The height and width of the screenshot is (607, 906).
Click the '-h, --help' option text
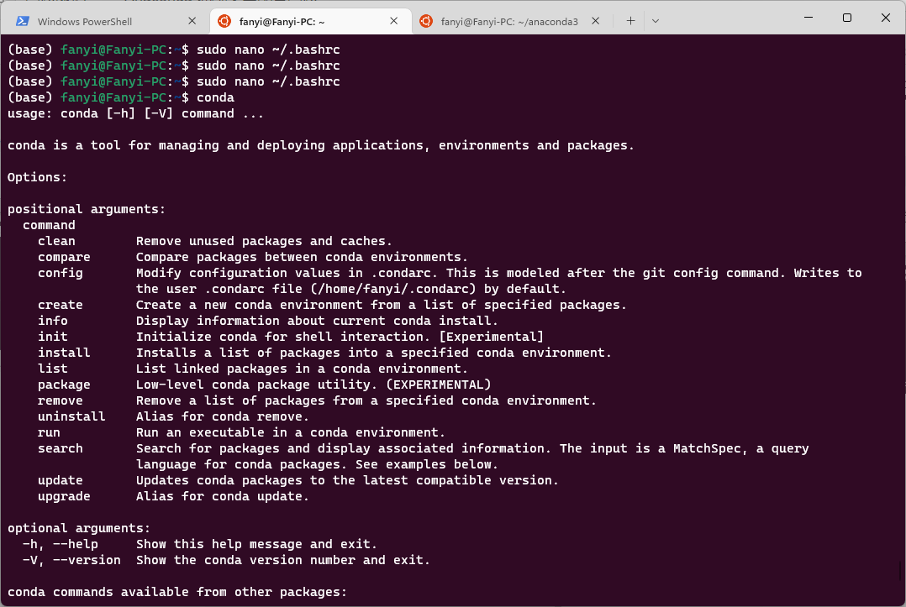[61, 544]
